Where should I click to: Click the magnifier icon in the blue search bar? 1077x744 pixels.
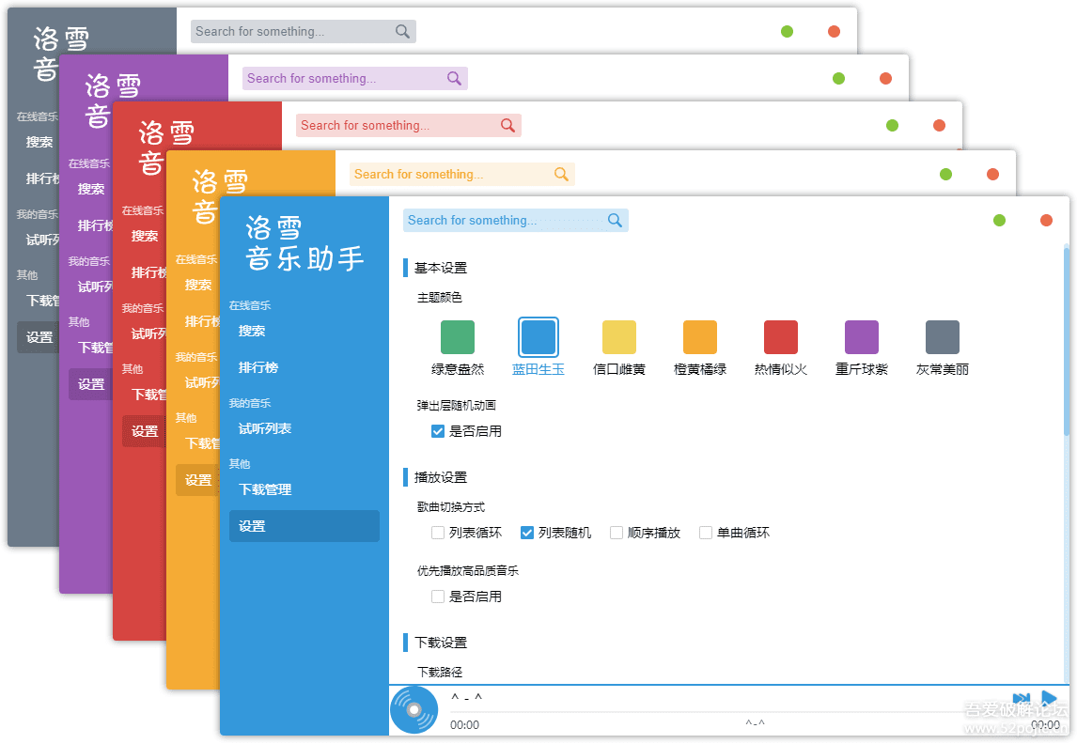(615, 221)
